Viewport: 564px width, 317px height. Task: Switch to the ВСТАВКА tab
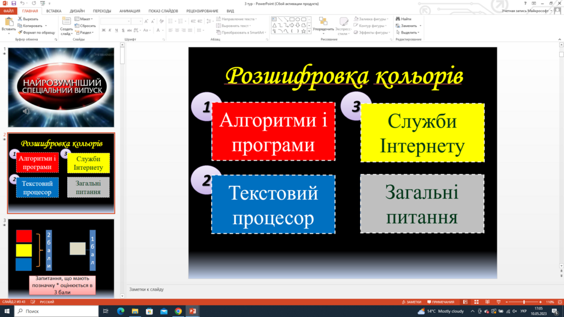click(53, 11)
